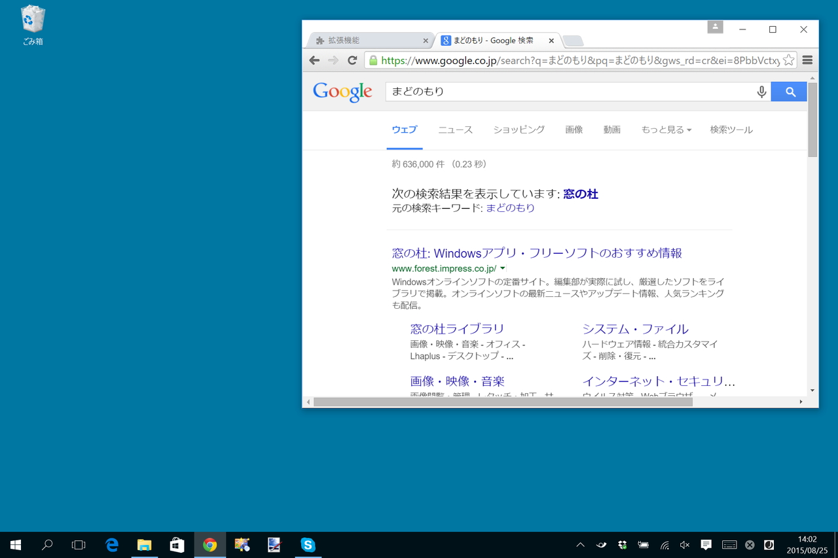Unmute the volume in the system tray
Image resolution: width=838 pixels, height=558 pixels.
click(x=684, y=544)
